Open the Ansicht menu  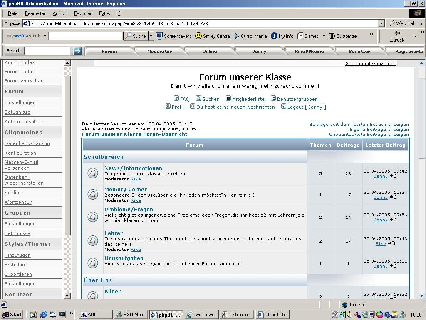pos(60,13)
